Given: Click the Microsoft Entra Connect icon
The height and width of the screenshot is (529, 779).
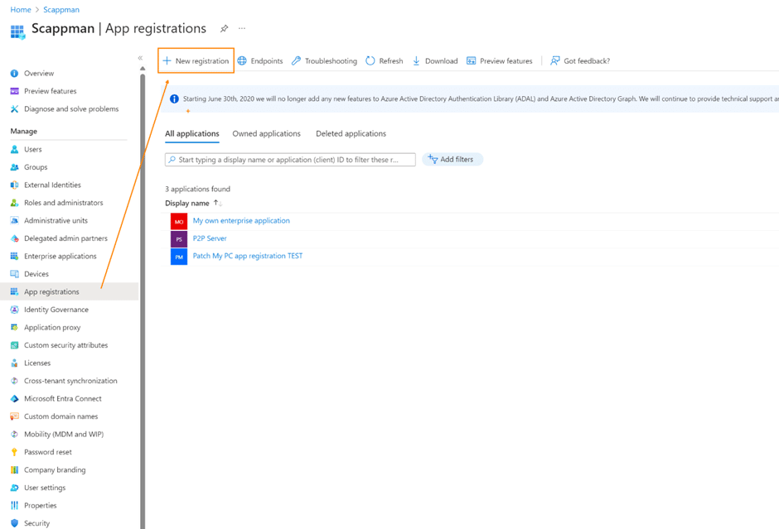Looking at the screenshot, I should (14, 398).
